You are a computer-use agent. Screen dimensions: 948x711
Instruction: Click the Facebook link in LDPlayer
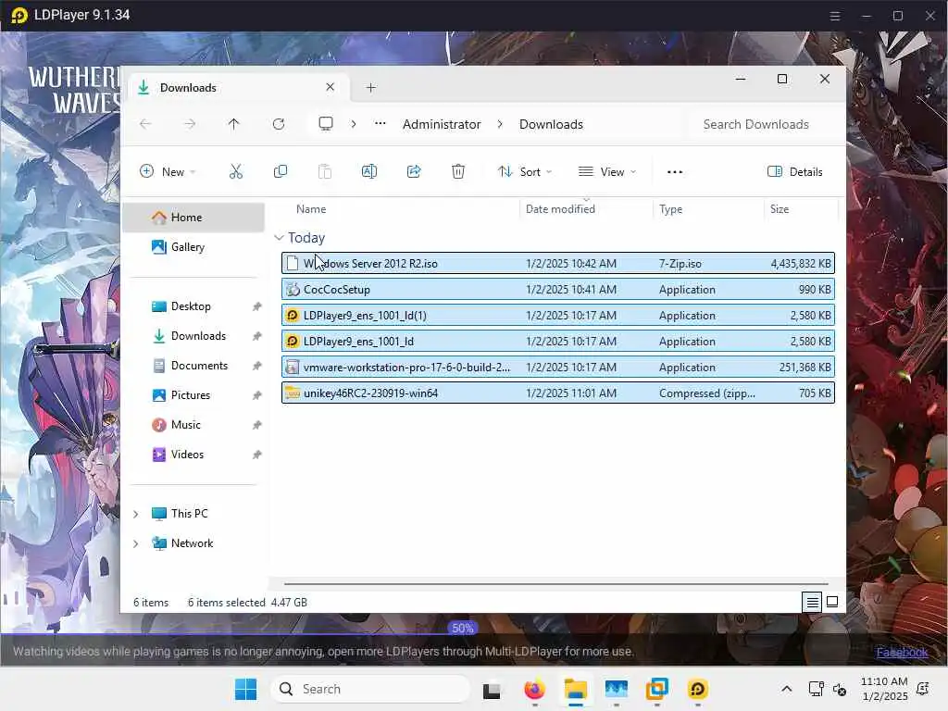point(902,653)
